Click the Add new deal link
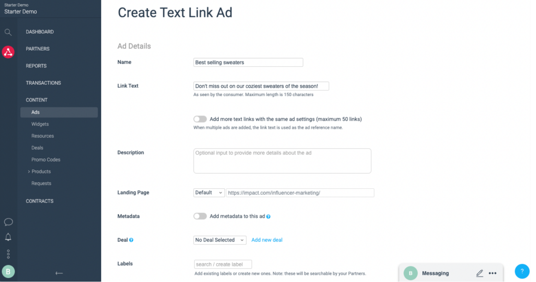Image resolution: width=536 pixels, height=282 pixels. [x=267, y=240]
